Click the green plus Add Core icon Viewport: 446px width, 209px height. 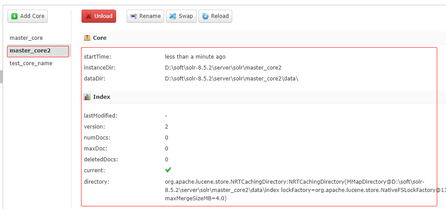[x=14, y=16]
